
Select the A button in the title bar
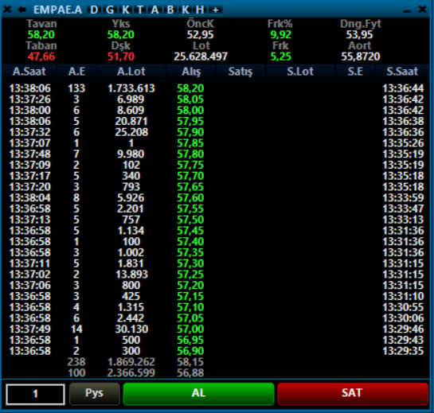154,10
